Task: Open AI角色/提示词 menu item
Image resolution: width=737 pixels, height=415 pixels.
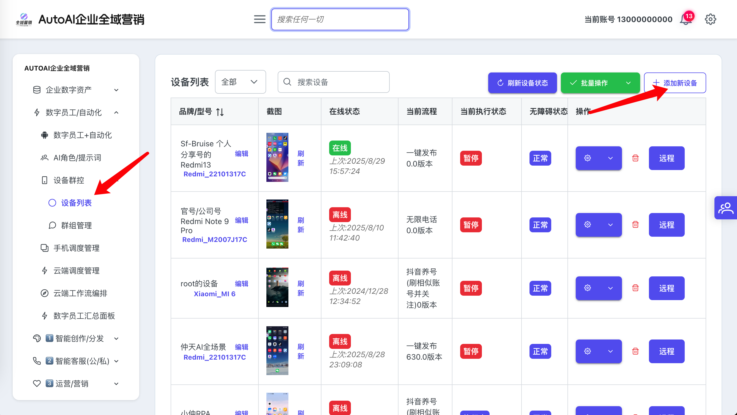Action: click(x=71, y=158)
